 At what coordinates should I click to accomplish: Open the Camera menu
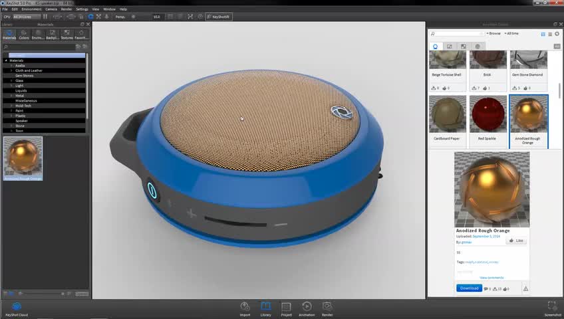click(x=51, y=9)
